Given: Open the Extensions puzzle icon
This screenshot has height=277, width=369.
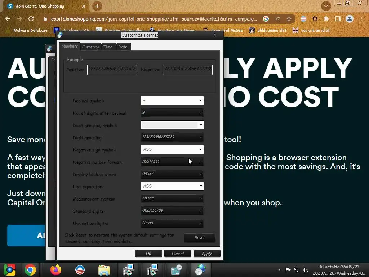Looking at the screenshot, I should click(326, 19).
